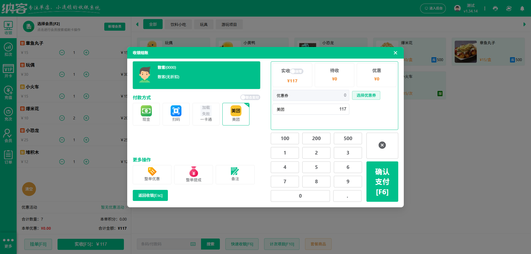Click the notification bell icon

pyautogui.click(x=522, y=9)
